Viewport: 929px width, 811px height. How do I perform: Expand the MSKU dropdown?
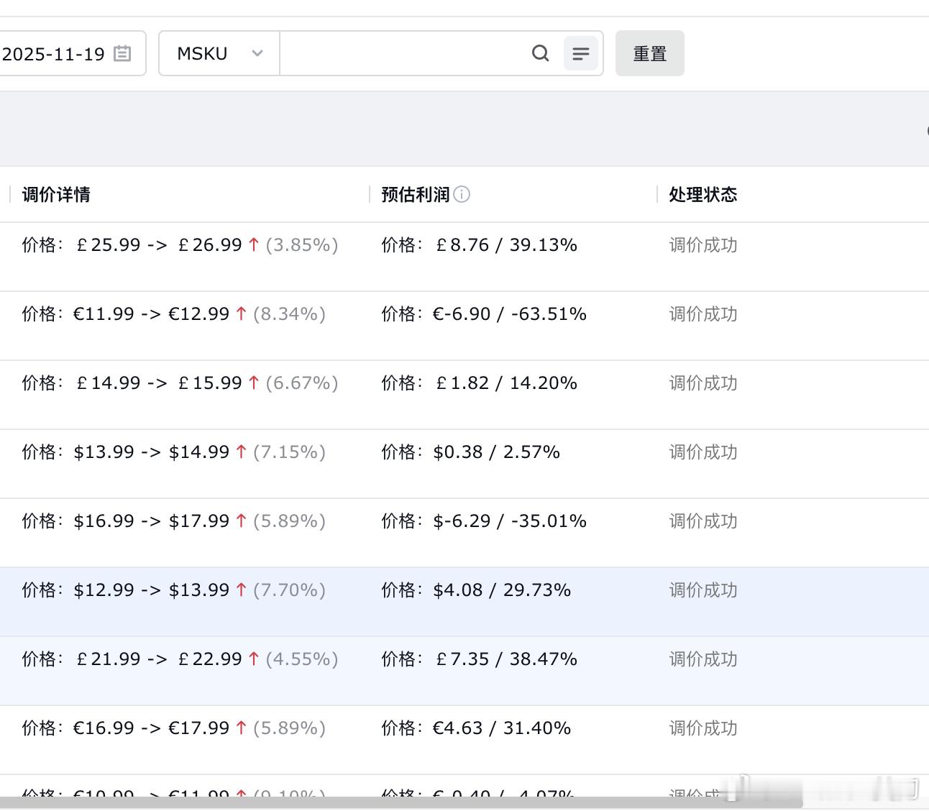219,53
